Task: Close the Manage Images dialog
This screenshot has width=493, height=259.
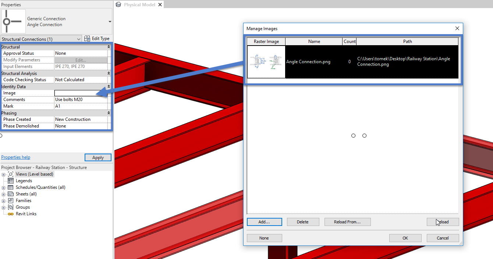Action: coord(457,28)
